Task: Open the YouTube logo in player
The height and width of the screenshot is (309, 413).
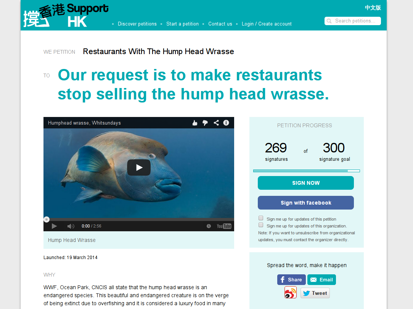Action: tap(224, 226)
